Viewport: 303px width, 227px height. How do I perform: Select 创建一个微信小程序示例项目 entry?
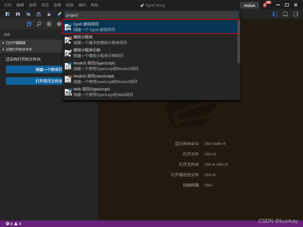150,53
